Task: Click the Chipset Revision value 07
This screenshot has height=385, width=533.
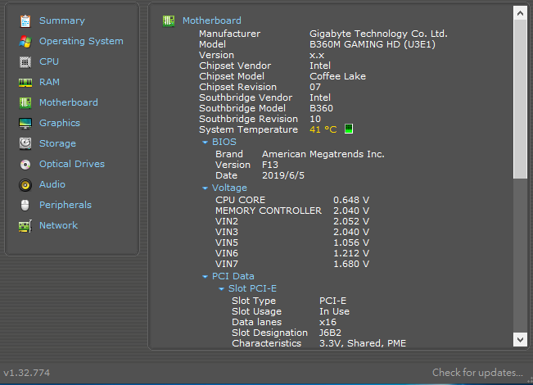Action: 314,87
